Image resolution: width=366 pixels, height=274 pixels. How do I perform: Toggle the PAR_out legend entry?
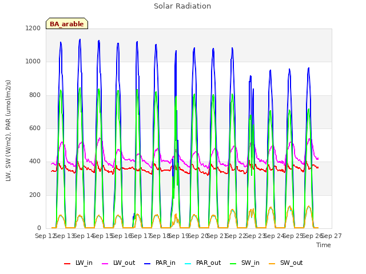coord(202,263)
